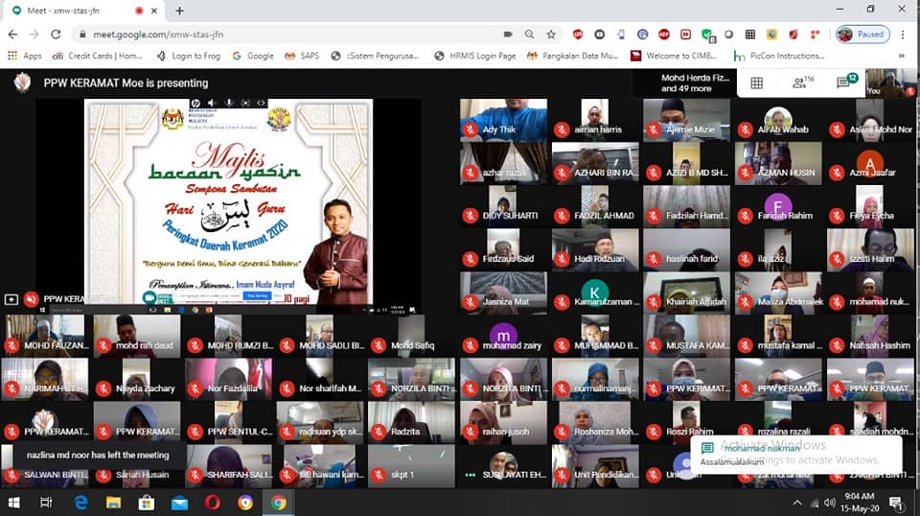This screenshot has width=920, height=516.
Task: Adjust the system volume speaker icon
Action: pyautogui.click(x=830, y=503)
